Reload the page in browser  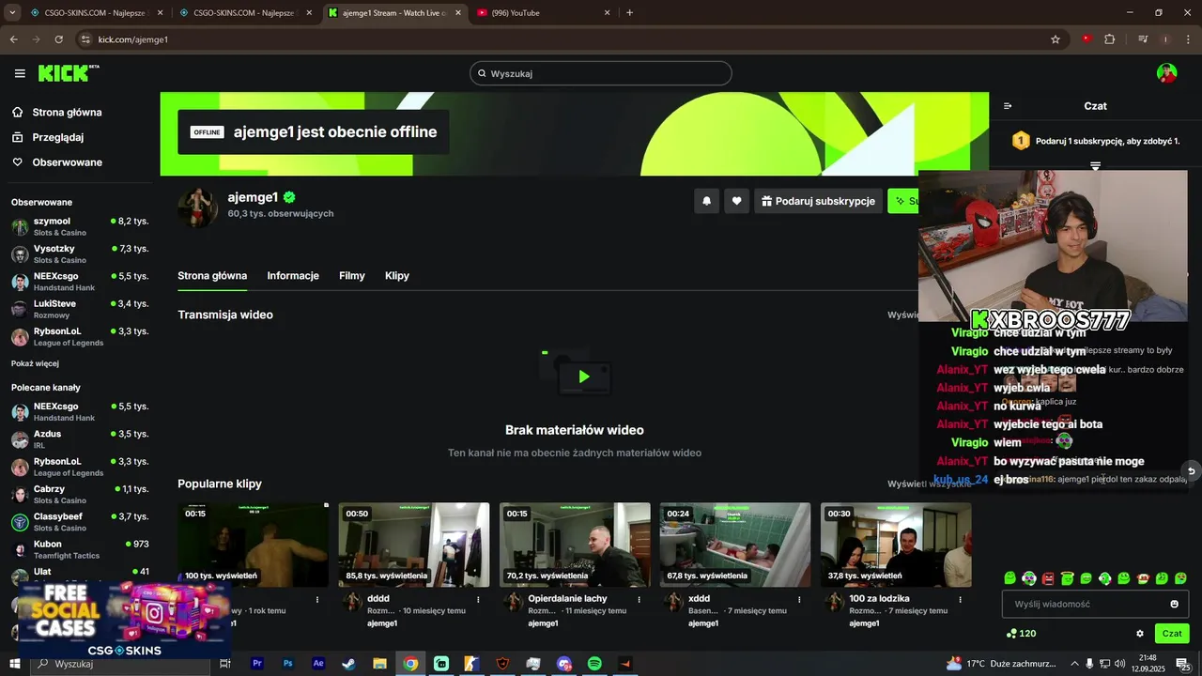pos(58,39)
